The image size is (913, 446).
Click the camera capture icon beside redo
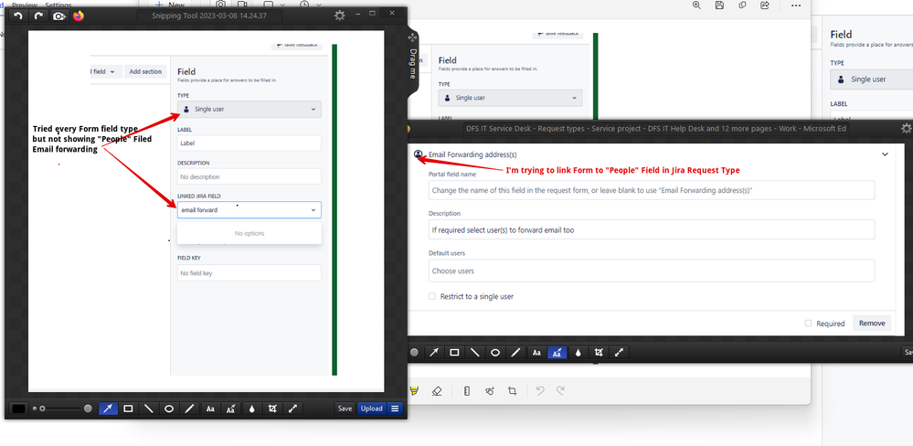[59, 16]
